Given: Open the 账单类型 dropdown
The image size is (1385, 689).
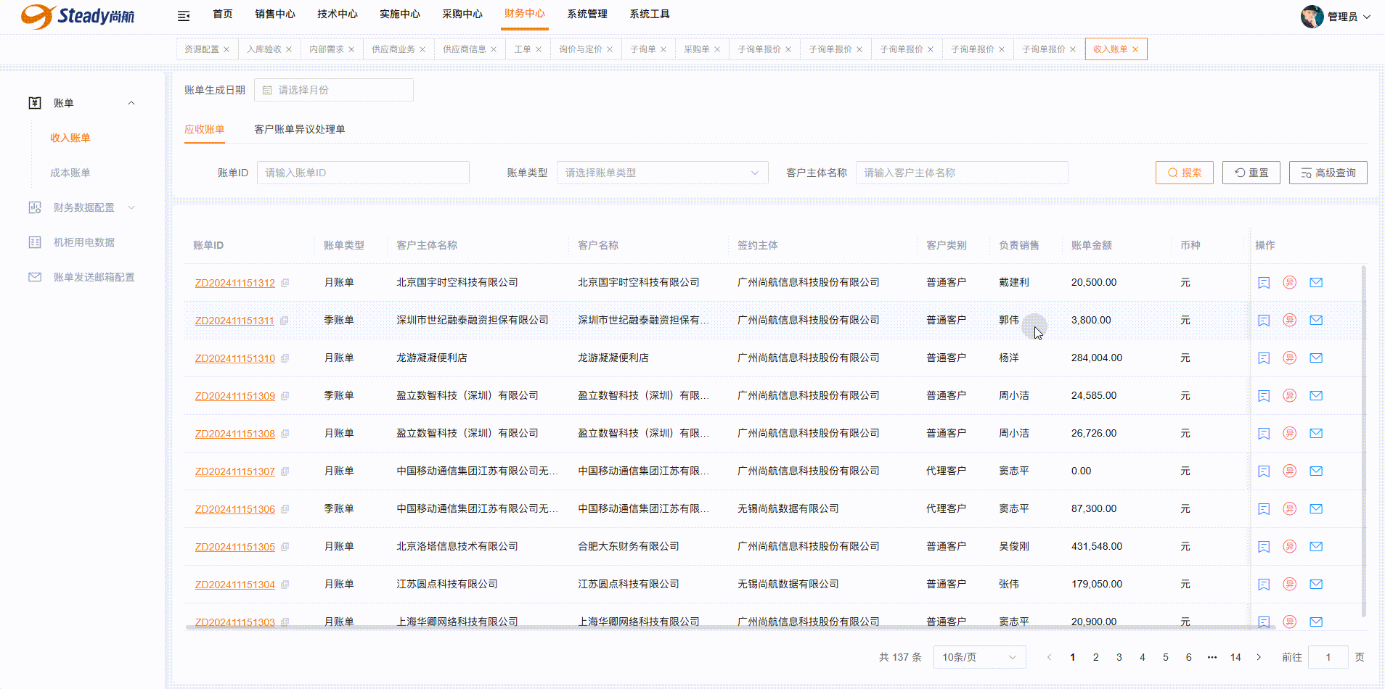Looking at the screenshot, I should [662, 173].
